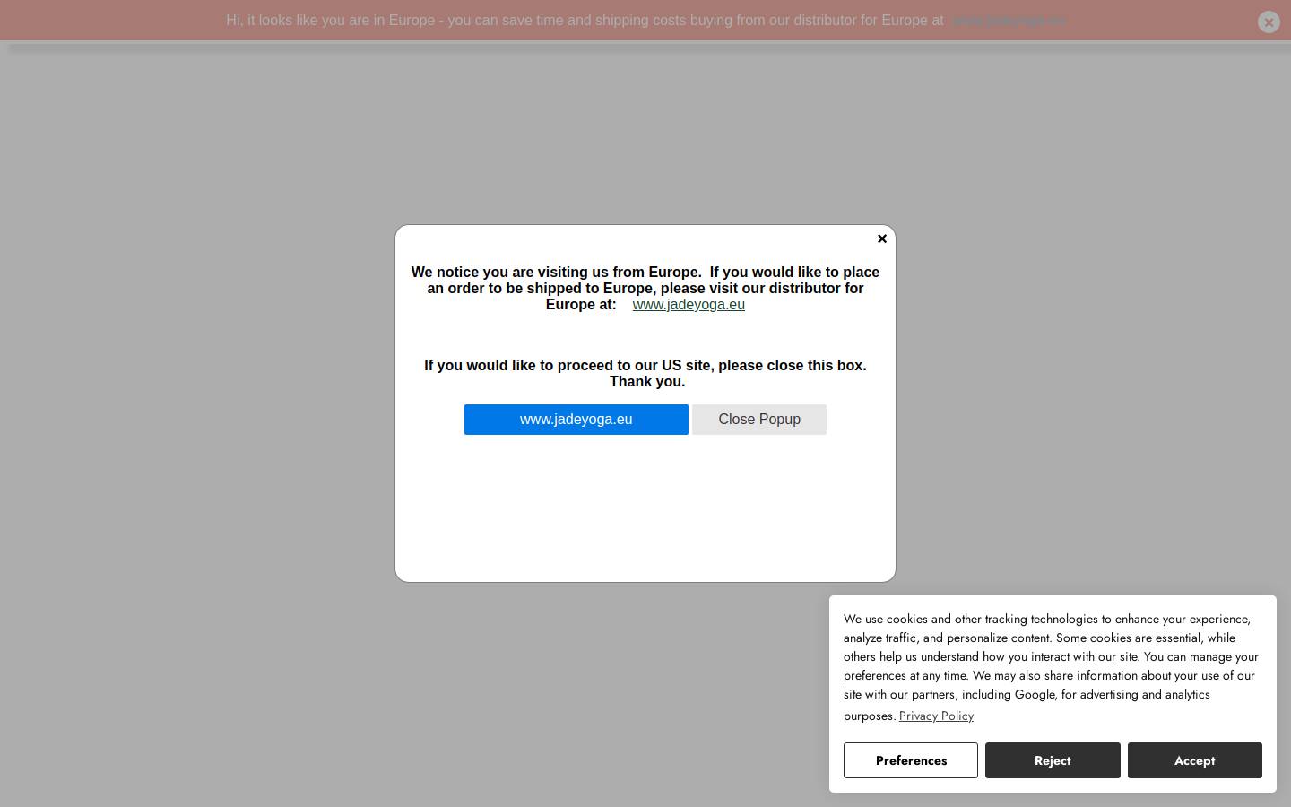Accept cookies
The image size is (1291, 807).
(1195, 760)
